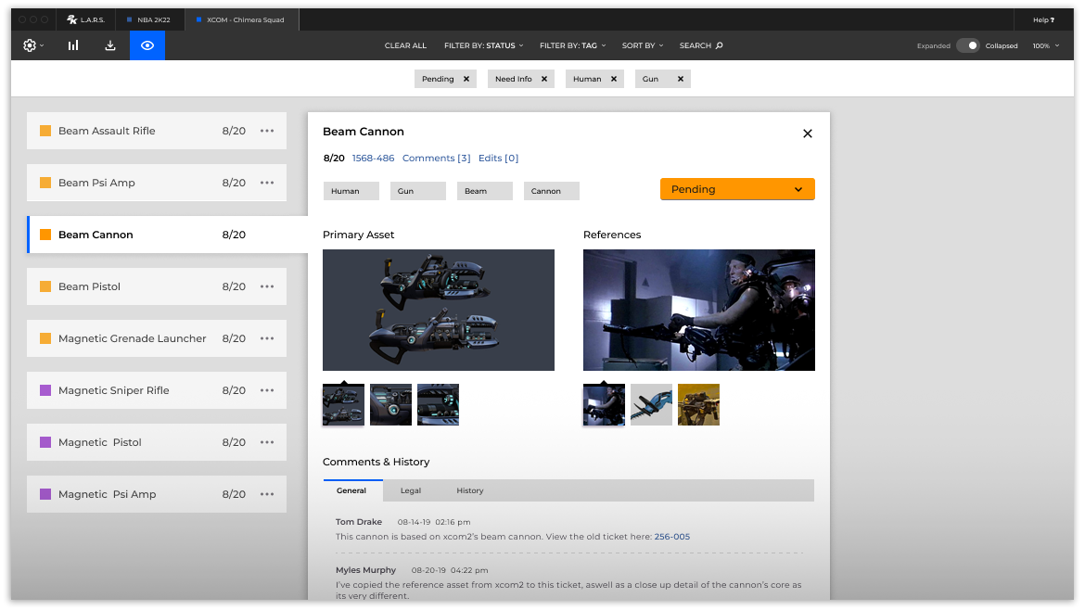The image size is (1085, 610).
Task: Open the Filter By Tag dropdown
Action: pyautogui.click(x=572, y=45)
